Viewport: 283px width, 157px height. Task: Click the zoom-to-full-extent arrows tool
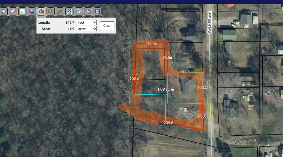[69, 11]
